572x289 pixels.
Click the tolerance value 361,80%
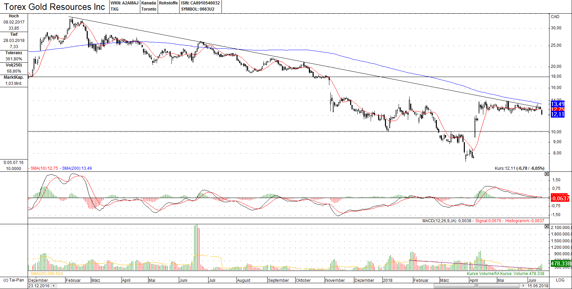click(14, 59)
